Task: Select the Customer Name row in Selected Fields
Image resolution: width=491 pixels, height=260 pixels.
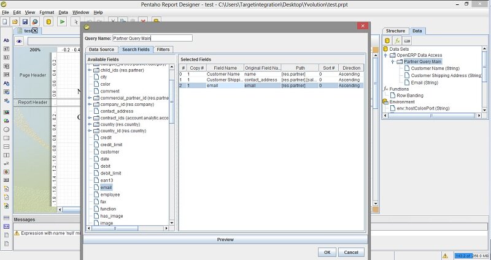Action: (x=271, y=74)
